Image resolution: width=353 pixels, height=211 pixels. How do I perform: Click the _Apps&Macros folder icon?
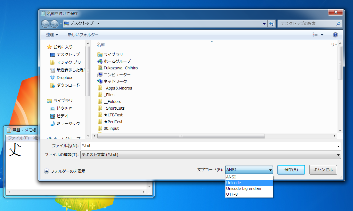pos(100,88)
